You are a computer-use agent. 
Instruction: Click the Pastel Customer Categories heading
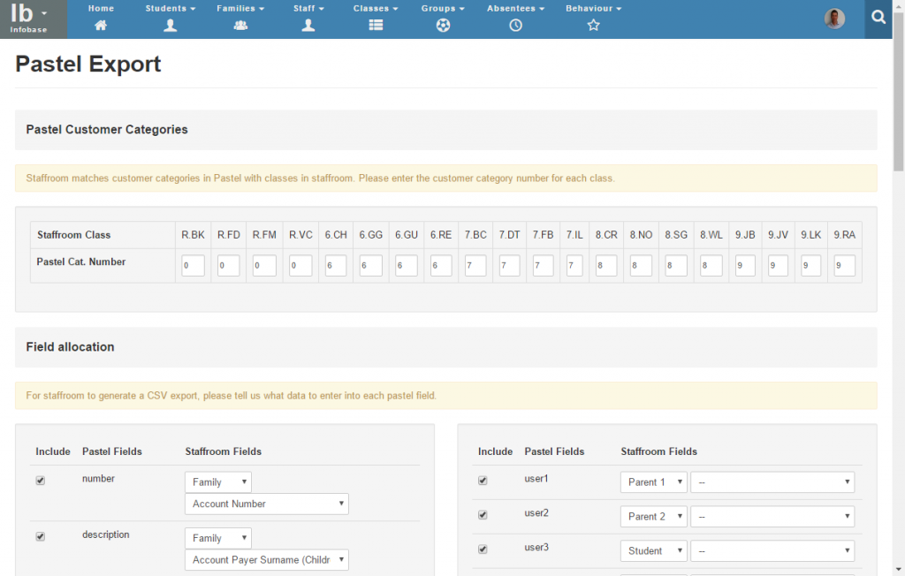coord(107,129)
